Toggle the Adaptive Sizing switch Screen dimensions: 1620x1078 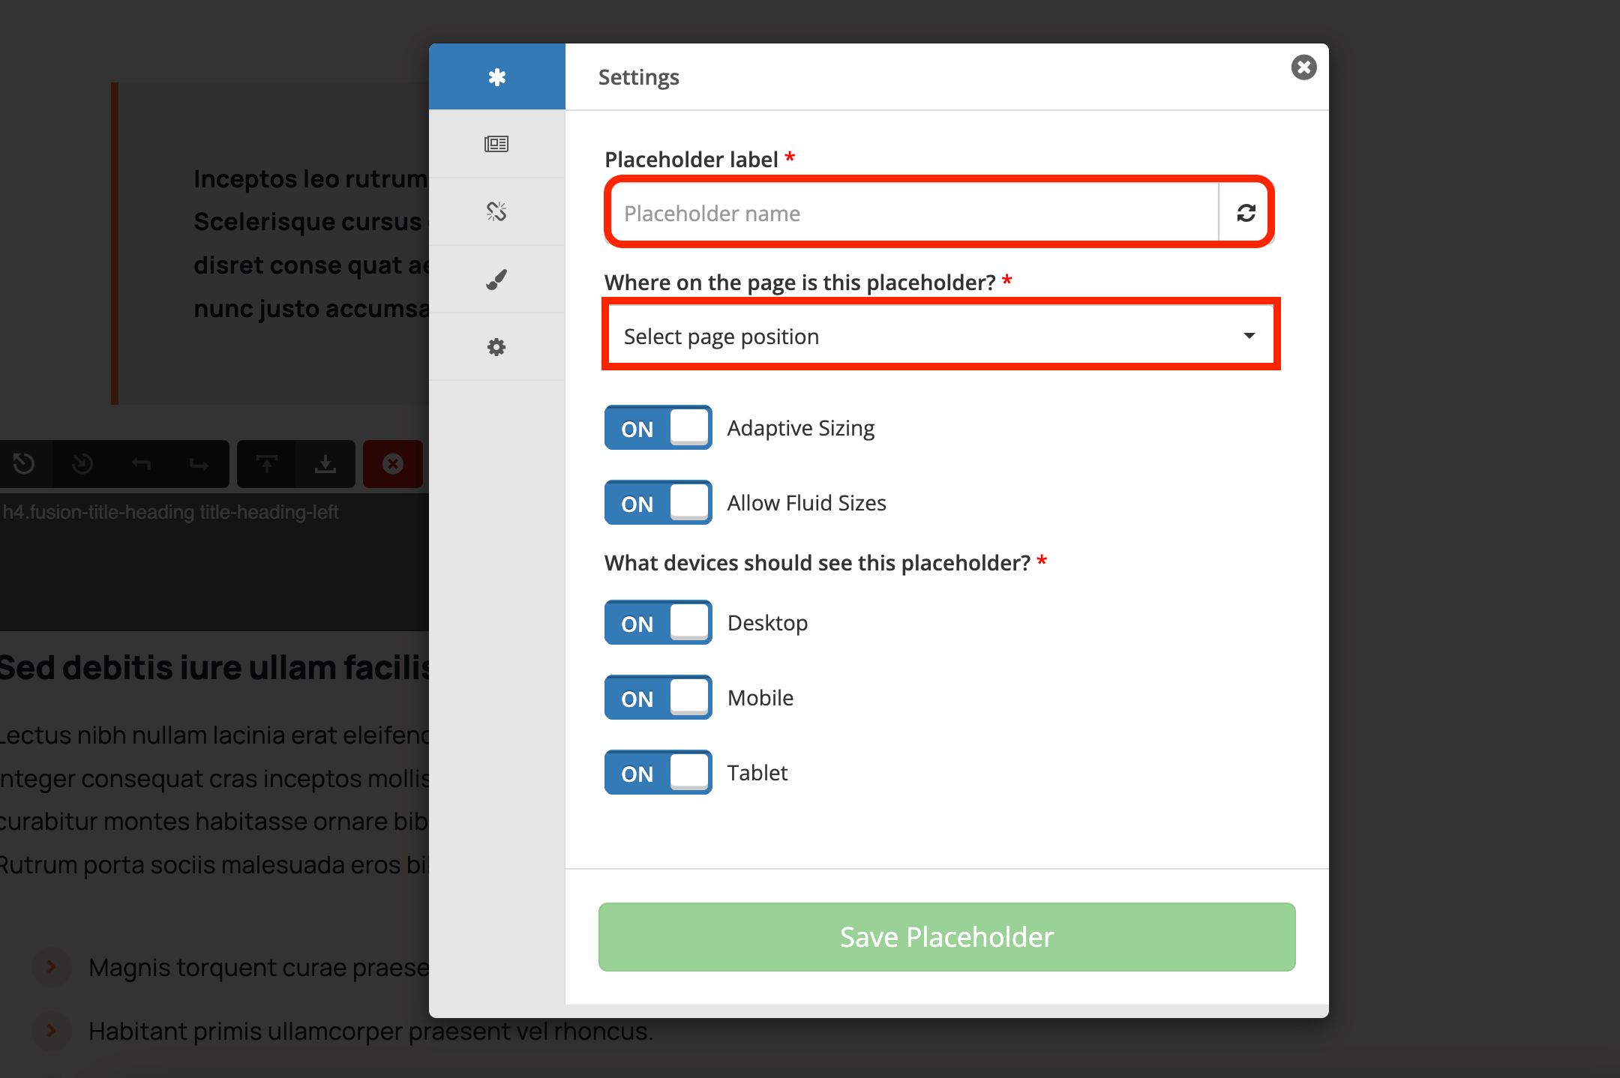658,428
